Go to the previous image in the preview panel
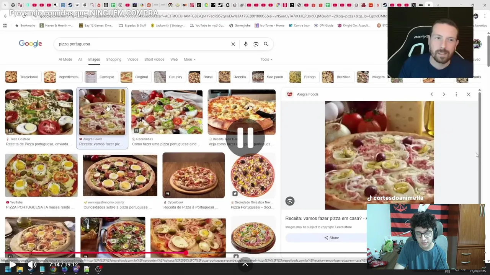 (431, 94)
